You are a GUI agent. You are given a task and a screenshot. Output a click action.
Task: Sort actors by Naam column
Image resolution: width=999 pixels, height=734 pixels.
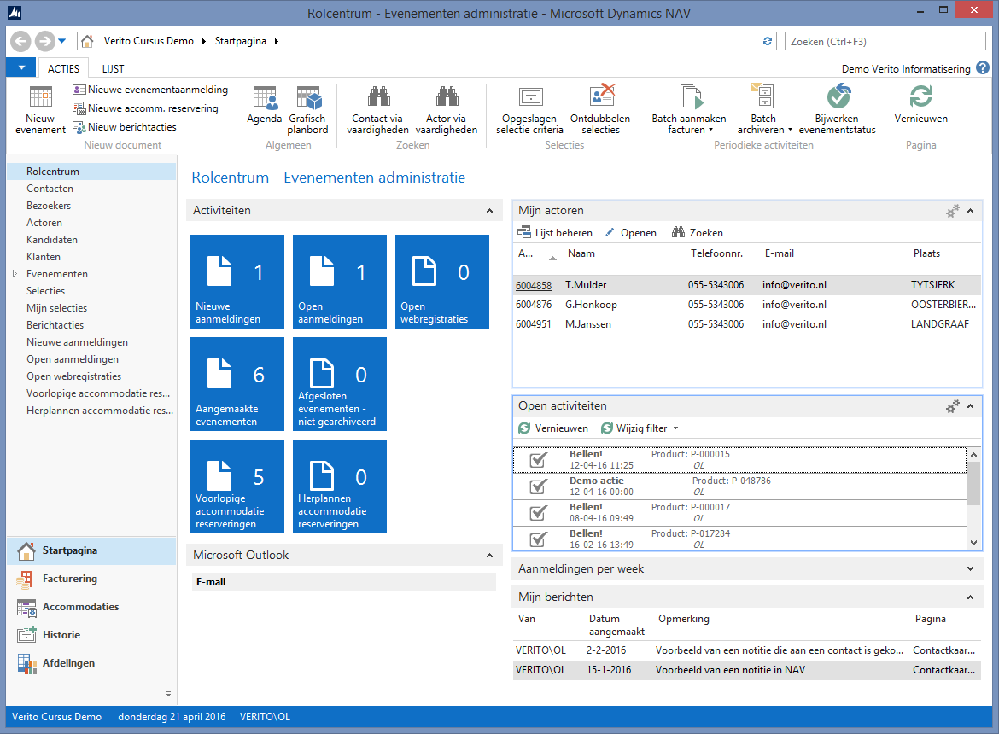coord(581,253)
